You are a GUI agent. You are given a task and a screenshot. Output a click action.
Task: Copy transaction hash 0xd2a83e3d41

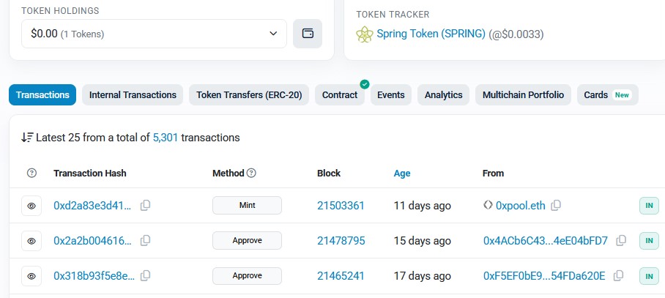[x=145, y=206]
